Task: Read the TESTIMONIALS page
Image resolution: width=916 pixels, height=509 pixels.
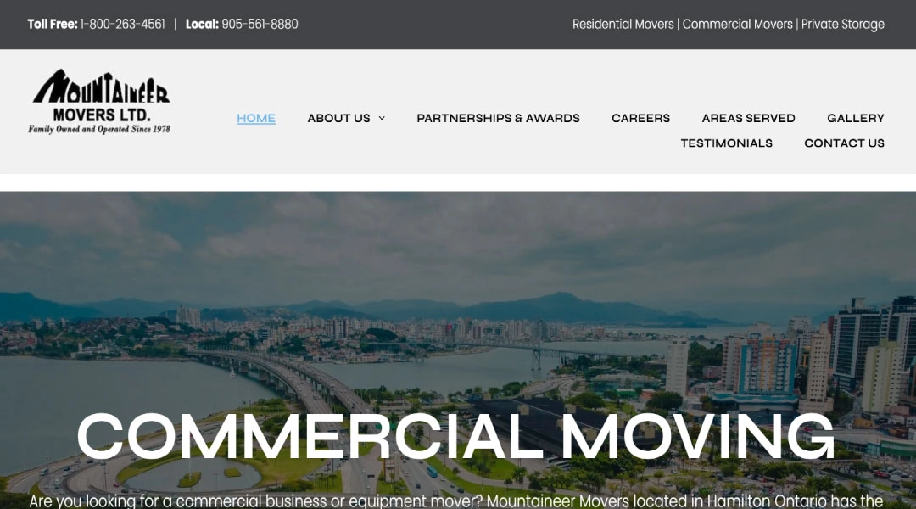Action: pyautogui.click(x=726, y=143)
